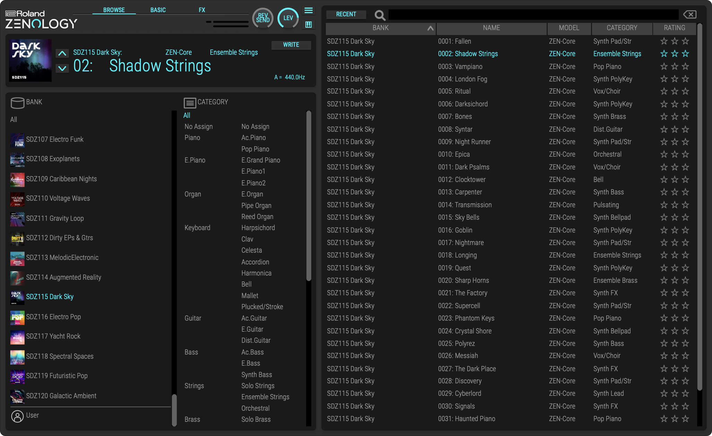Select SDZ108 Exoplanets bank thumbnail
Screen dimensions: 712x436
tap(17, 159)
